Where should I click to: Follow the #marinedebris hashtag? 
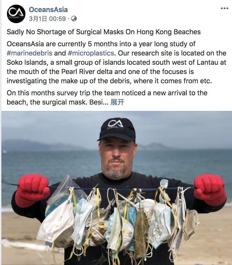click(30, 53)
